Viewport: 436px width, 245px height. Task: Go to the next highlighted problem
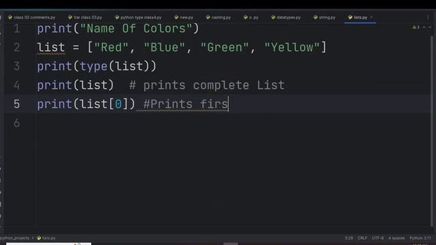tap(430, 27)
